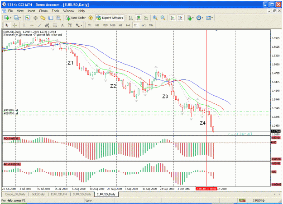Open the Data Window crosshair icon
Screen dimensions: 283x204
pyautogui.click(x=35, y=18)
